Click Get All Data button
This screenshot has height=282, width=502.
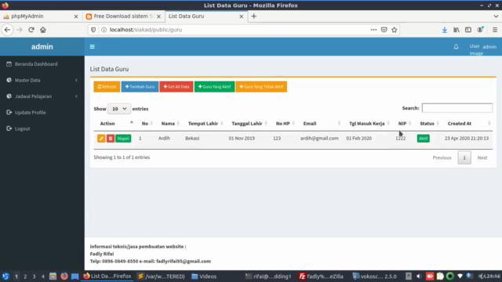click(176, 87)
